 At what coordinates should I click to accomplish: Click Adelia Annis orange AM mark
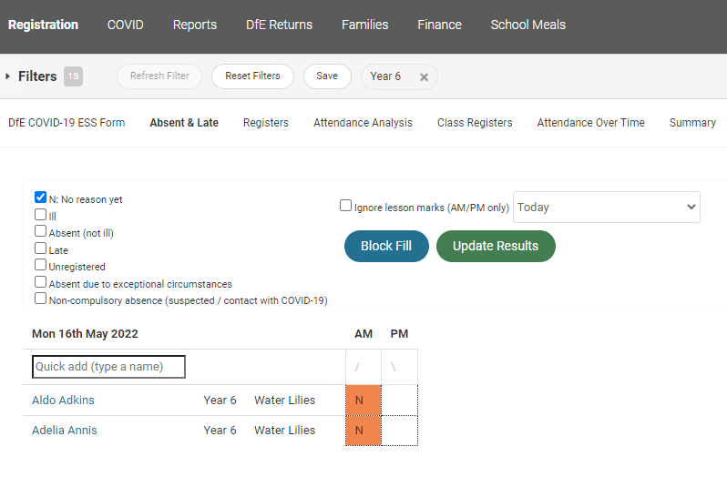[x=363, y=431]
